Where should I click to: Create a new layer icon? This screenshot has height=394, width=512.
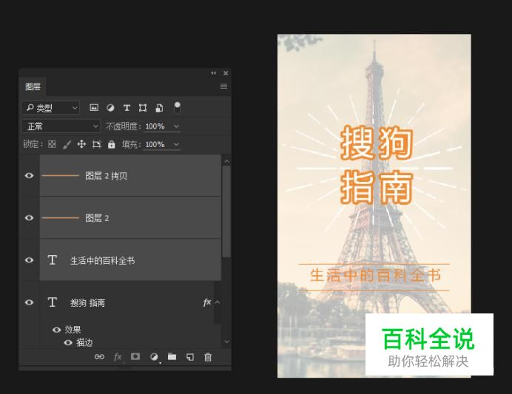click(x=190, y=357)
